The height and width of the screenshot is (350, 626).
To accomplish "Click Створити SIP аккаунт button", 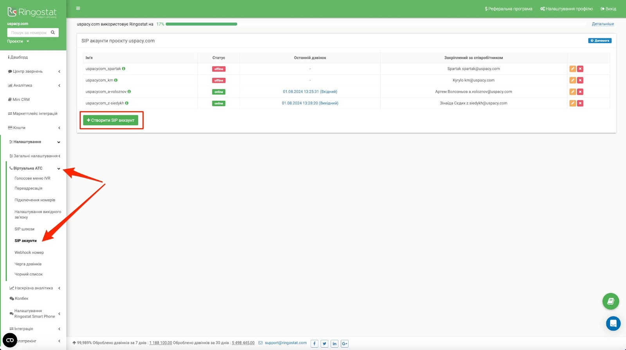I will (110, 120).
